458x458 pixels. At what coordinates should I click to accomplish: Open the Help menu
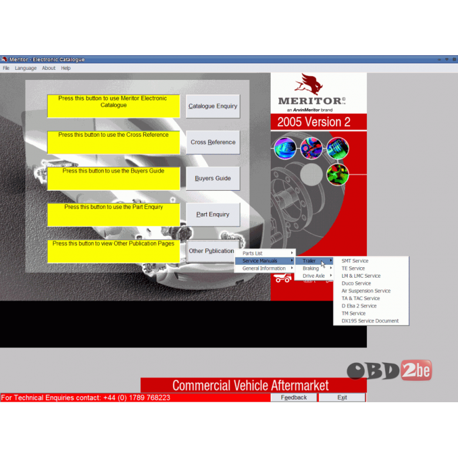[x=66, y=68]
